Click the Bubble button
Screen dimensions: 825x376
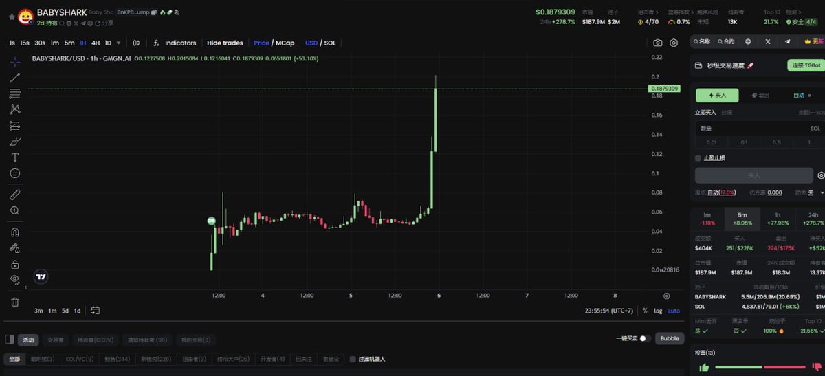tap(670, 338)
